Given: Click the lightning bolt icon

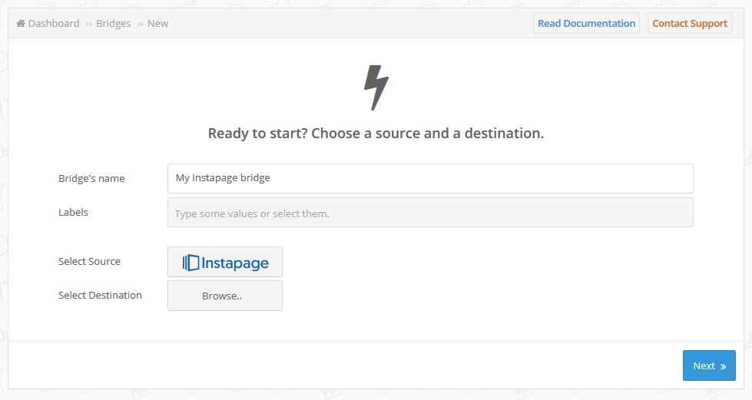Looking at the screenshot, I should 376,88.
